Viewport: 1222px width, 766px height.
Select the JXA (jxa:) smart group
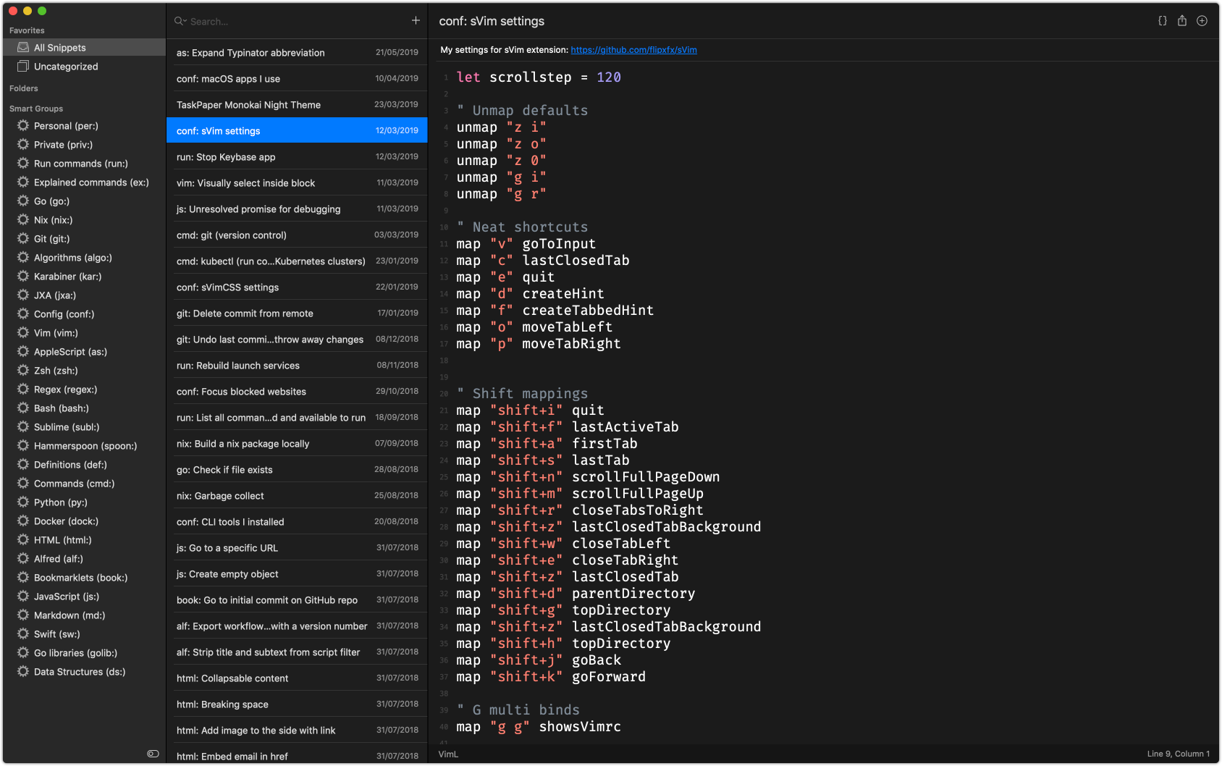pyautogui.click(x=84, y=295)
